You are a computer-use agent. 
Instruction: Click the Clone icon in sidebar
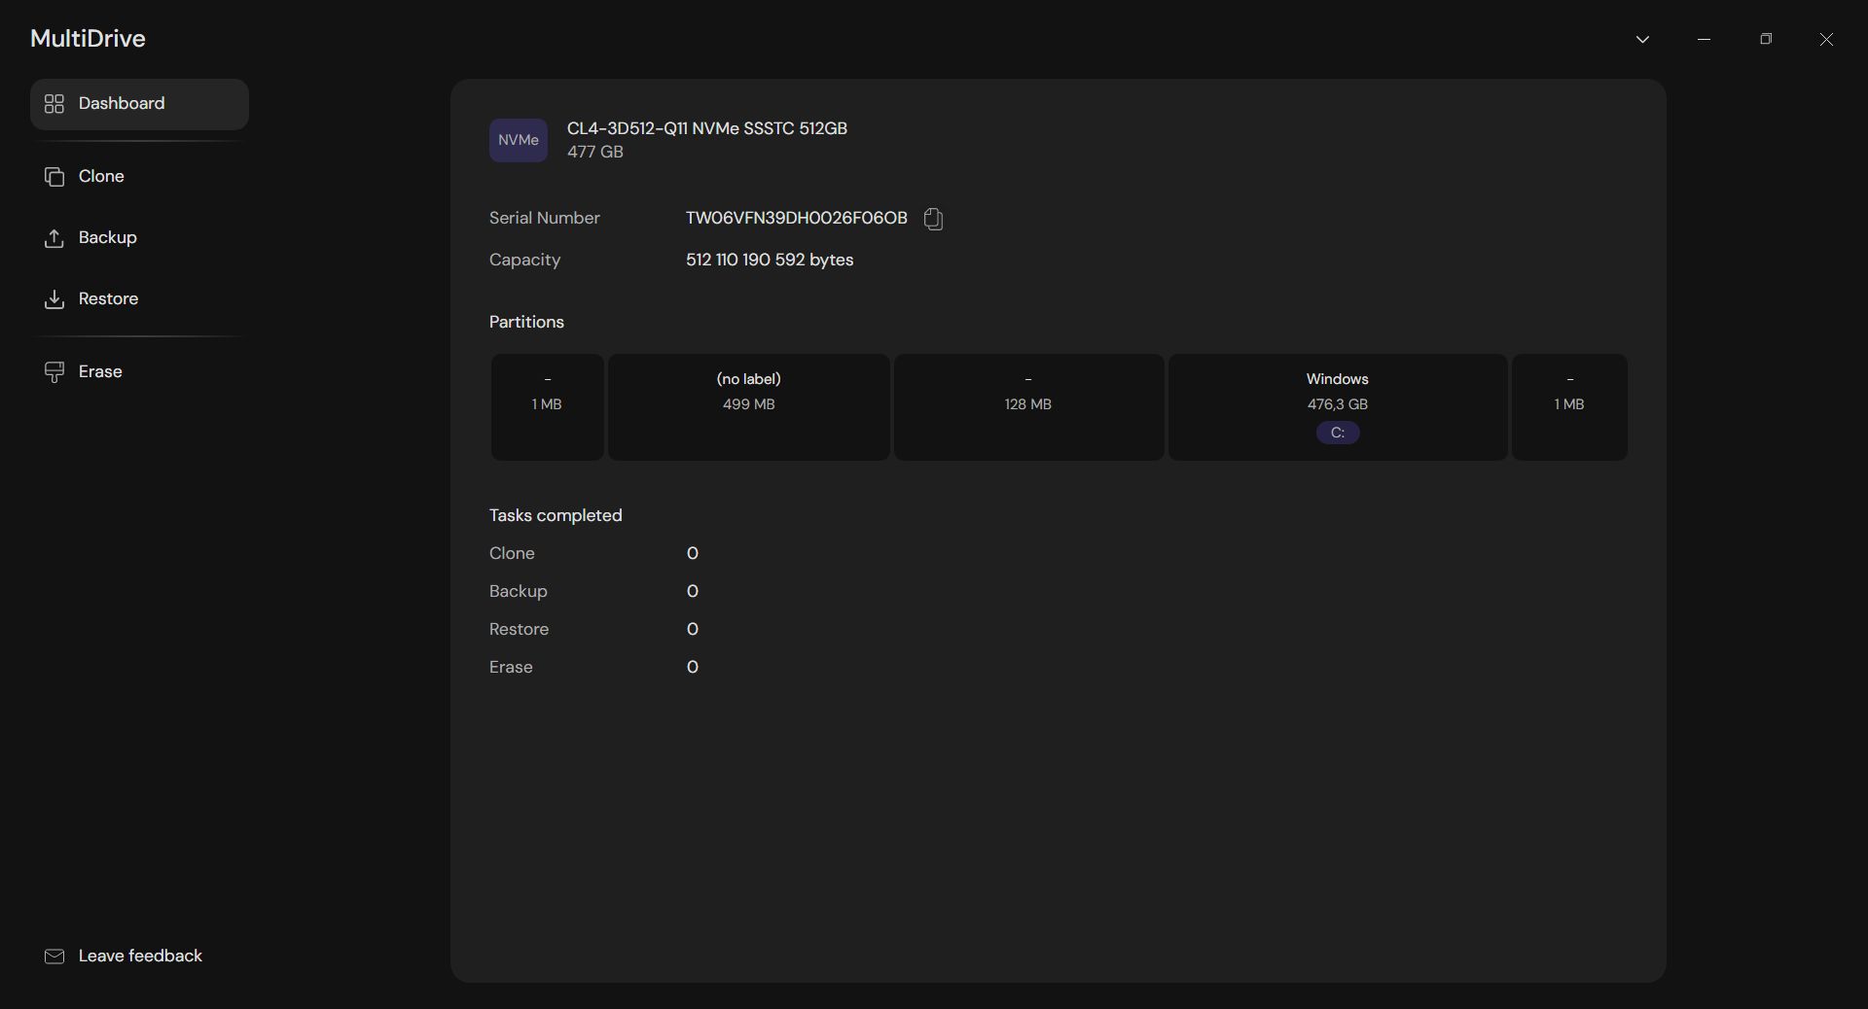[x=54, y=177]
